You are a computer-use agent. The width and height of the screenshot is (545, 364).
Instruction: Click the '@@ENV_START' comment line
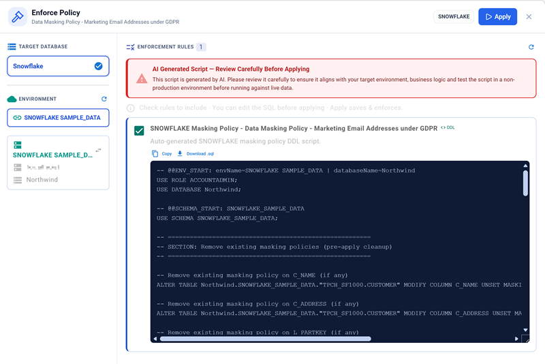[x=285, y=170]
